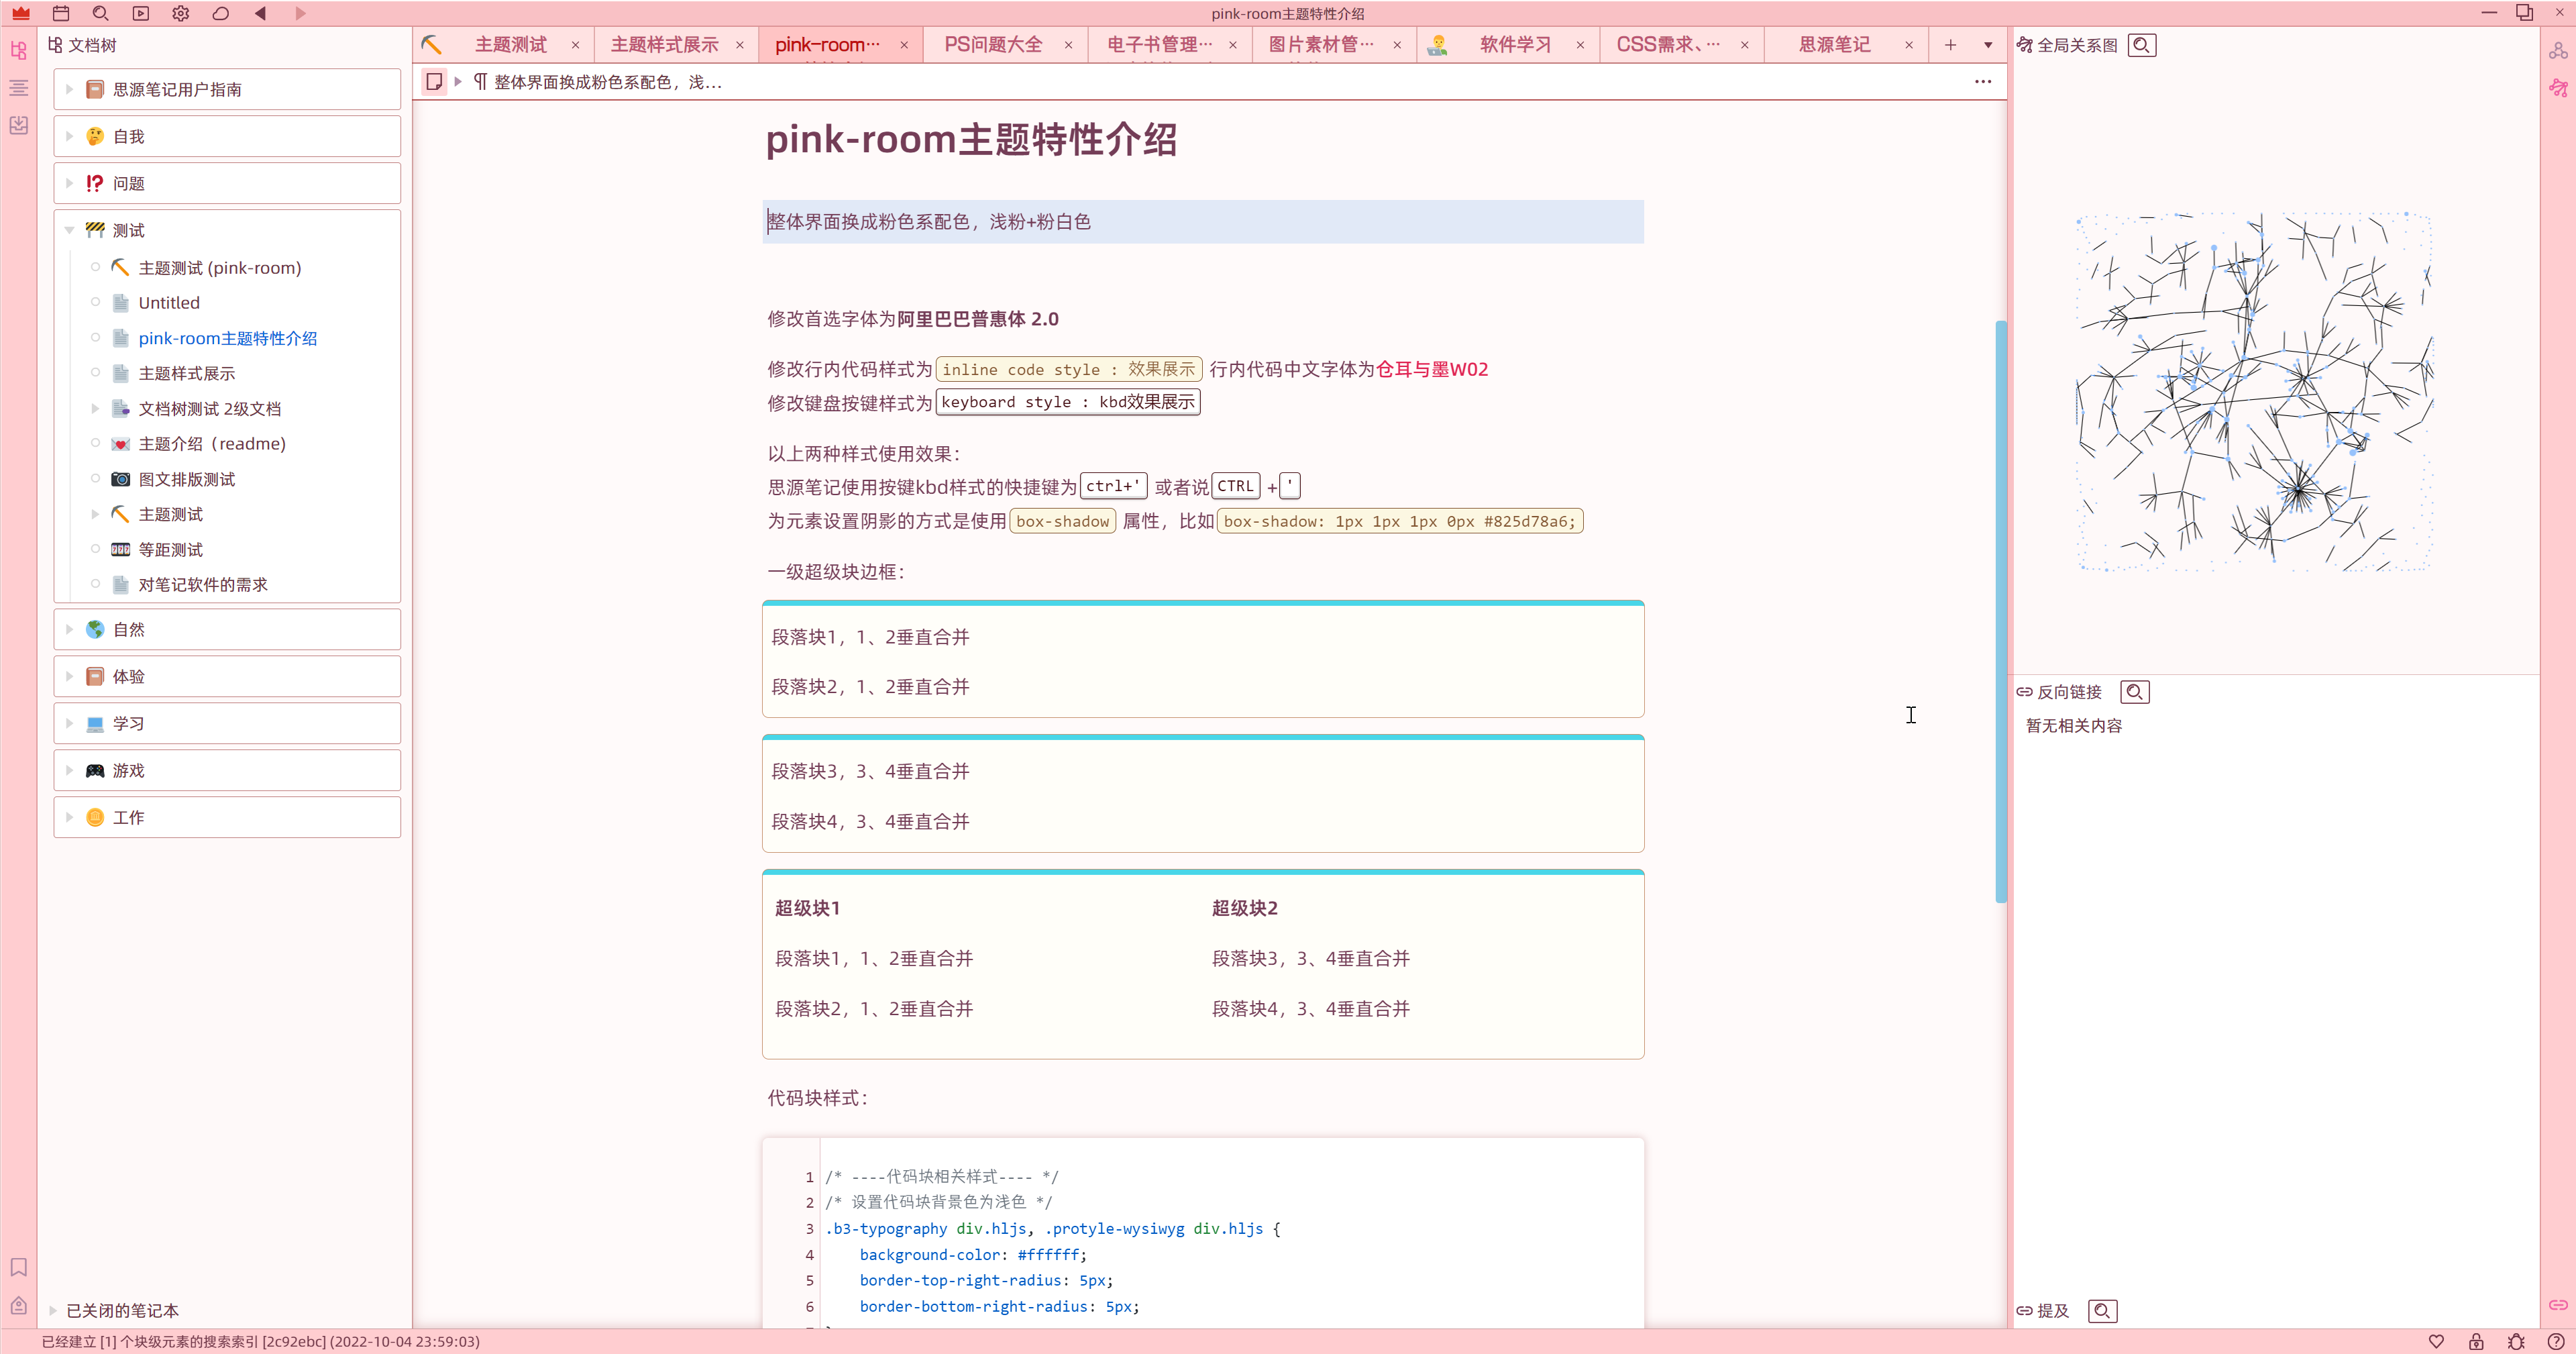This screenshot has width=2576, height=1354.
Task: Go back using the left arrow
Action: (261, 13)
